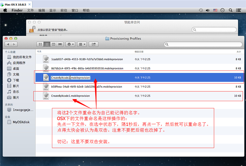Click the lock icon in 钥匙串访问 window

32,29
